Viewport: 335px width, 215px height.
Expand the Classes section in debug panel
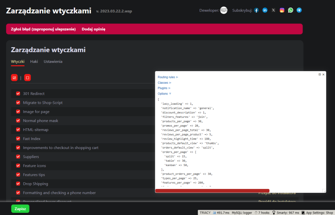[x=164, y=83]
